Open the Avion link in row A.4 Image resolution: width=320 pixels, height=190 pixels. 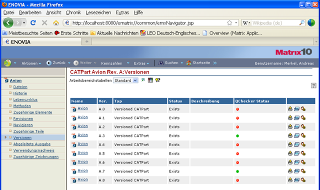coord(82,144)
